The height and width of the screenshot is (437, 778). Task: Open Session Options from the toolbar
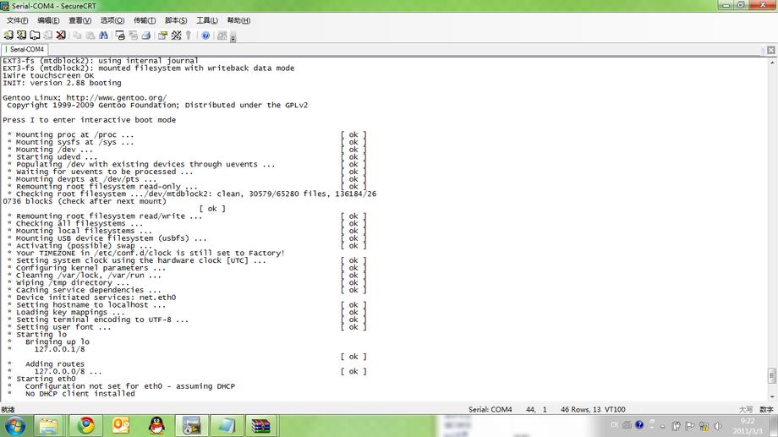162,36
